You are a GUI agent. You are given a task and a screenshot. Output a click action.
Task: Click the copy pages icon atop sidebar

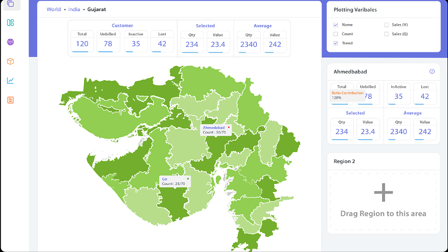click(x=10, y=4)
